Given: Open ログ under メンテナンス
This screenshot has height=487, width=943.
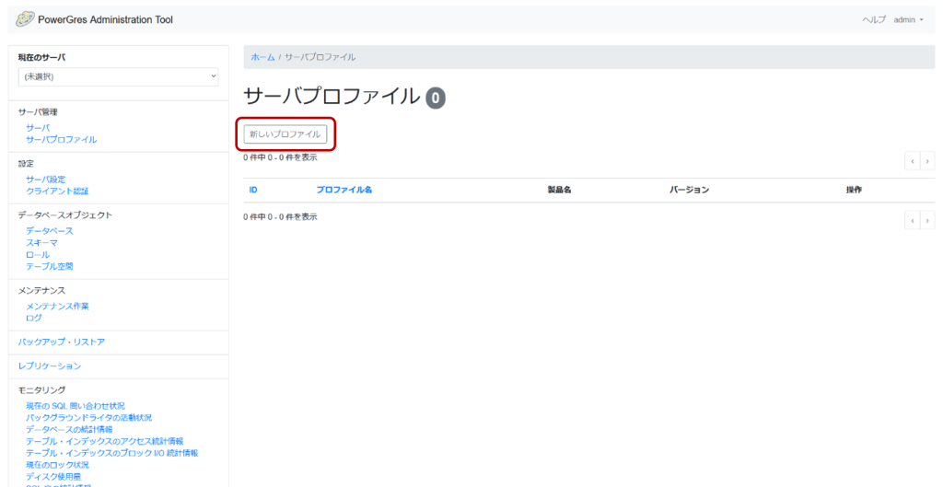Looking at the screenshot, I should [x=34, y=318].
